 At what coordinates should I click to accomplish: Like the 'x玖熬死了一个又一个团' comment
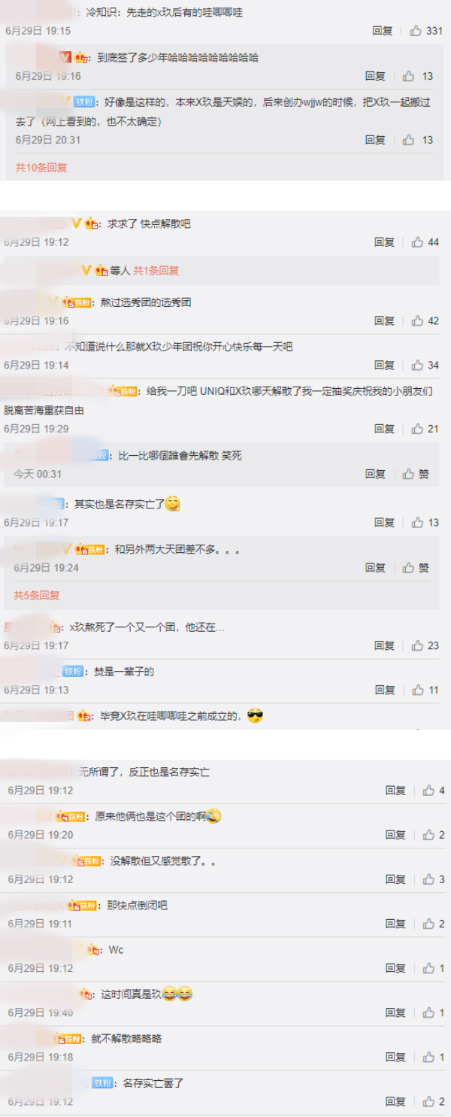pos(425,645)
